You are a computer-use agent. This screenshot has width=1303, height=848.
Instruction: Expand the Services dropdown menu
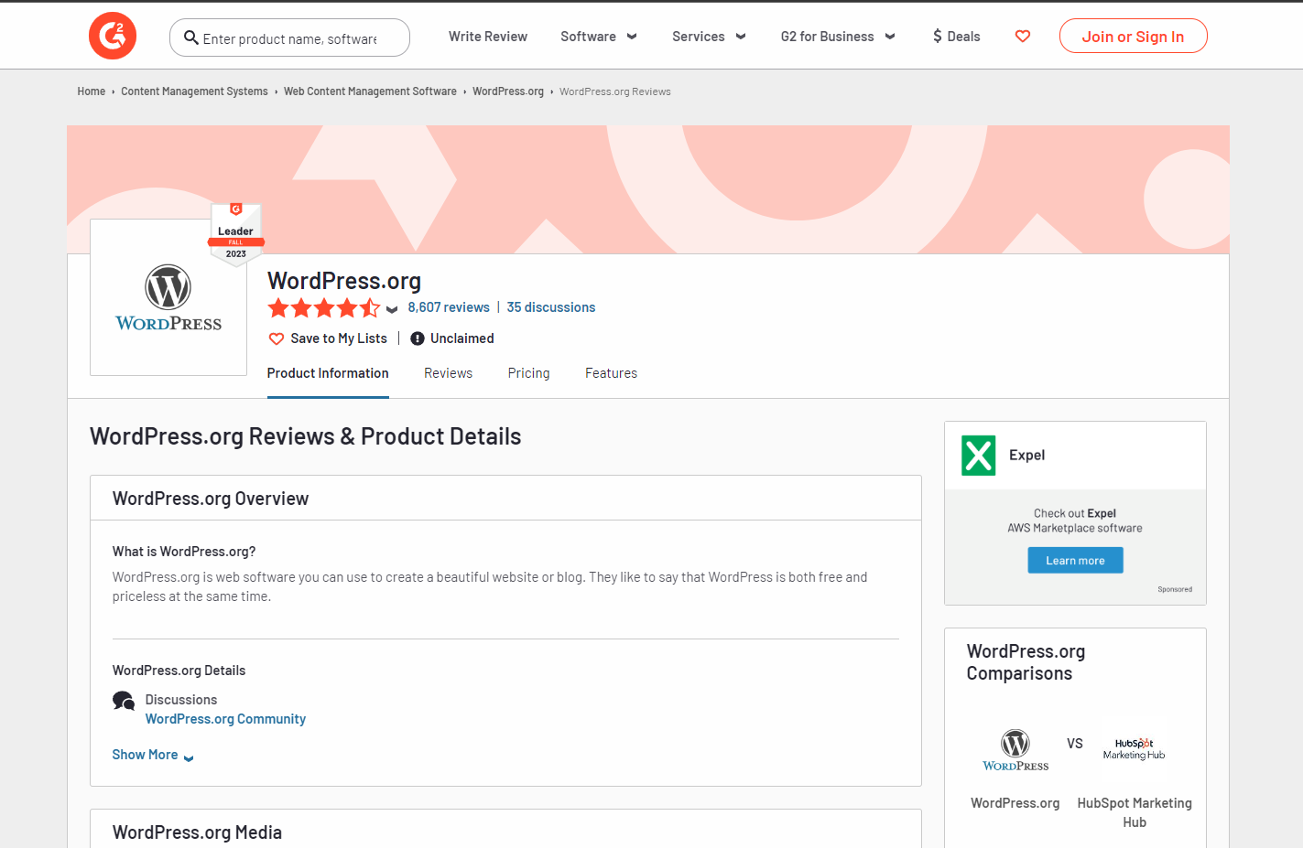(709, 37)
